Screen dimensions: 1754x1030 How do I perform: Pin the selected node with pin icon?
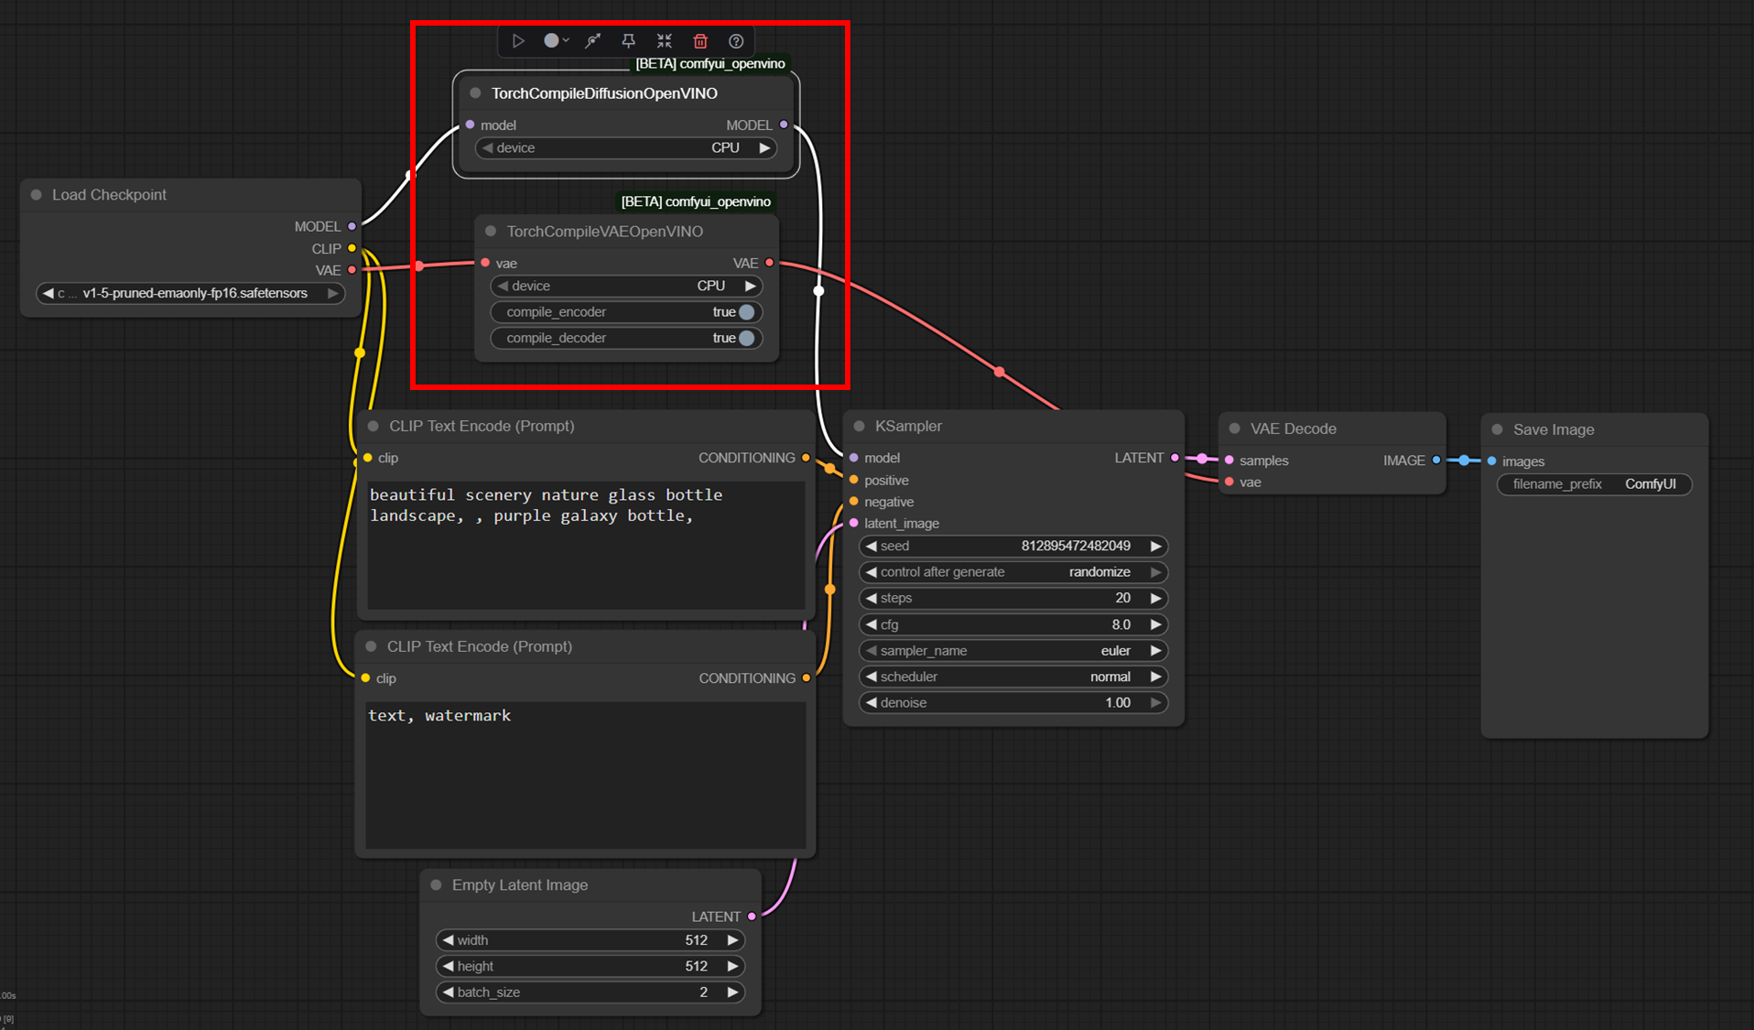[628, 41]
